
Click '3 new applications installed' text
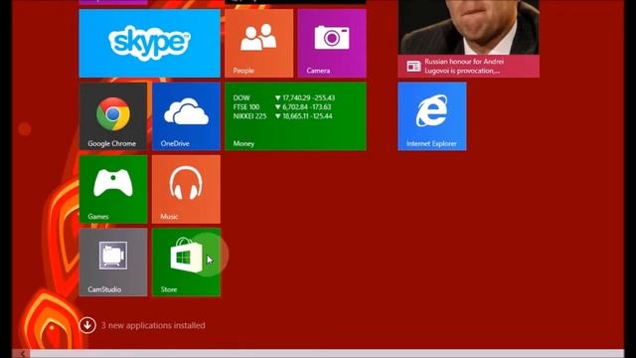point(153,325)
